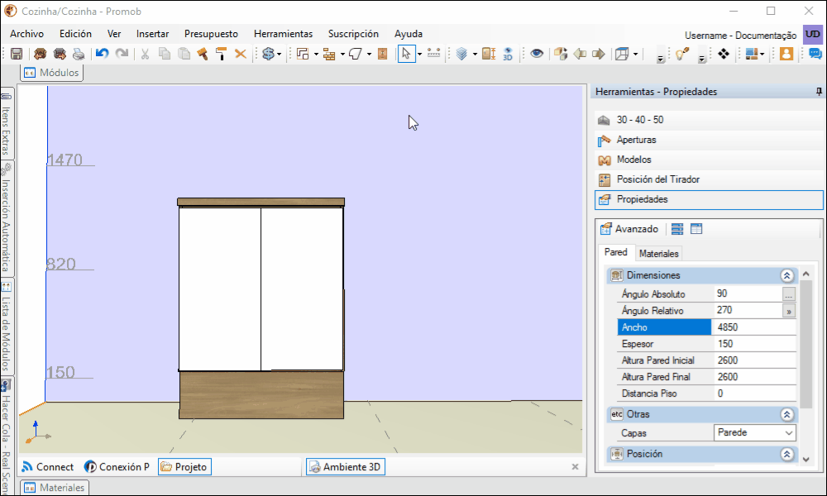
Task: Open the Archivo menu
Action: [27, 34]
